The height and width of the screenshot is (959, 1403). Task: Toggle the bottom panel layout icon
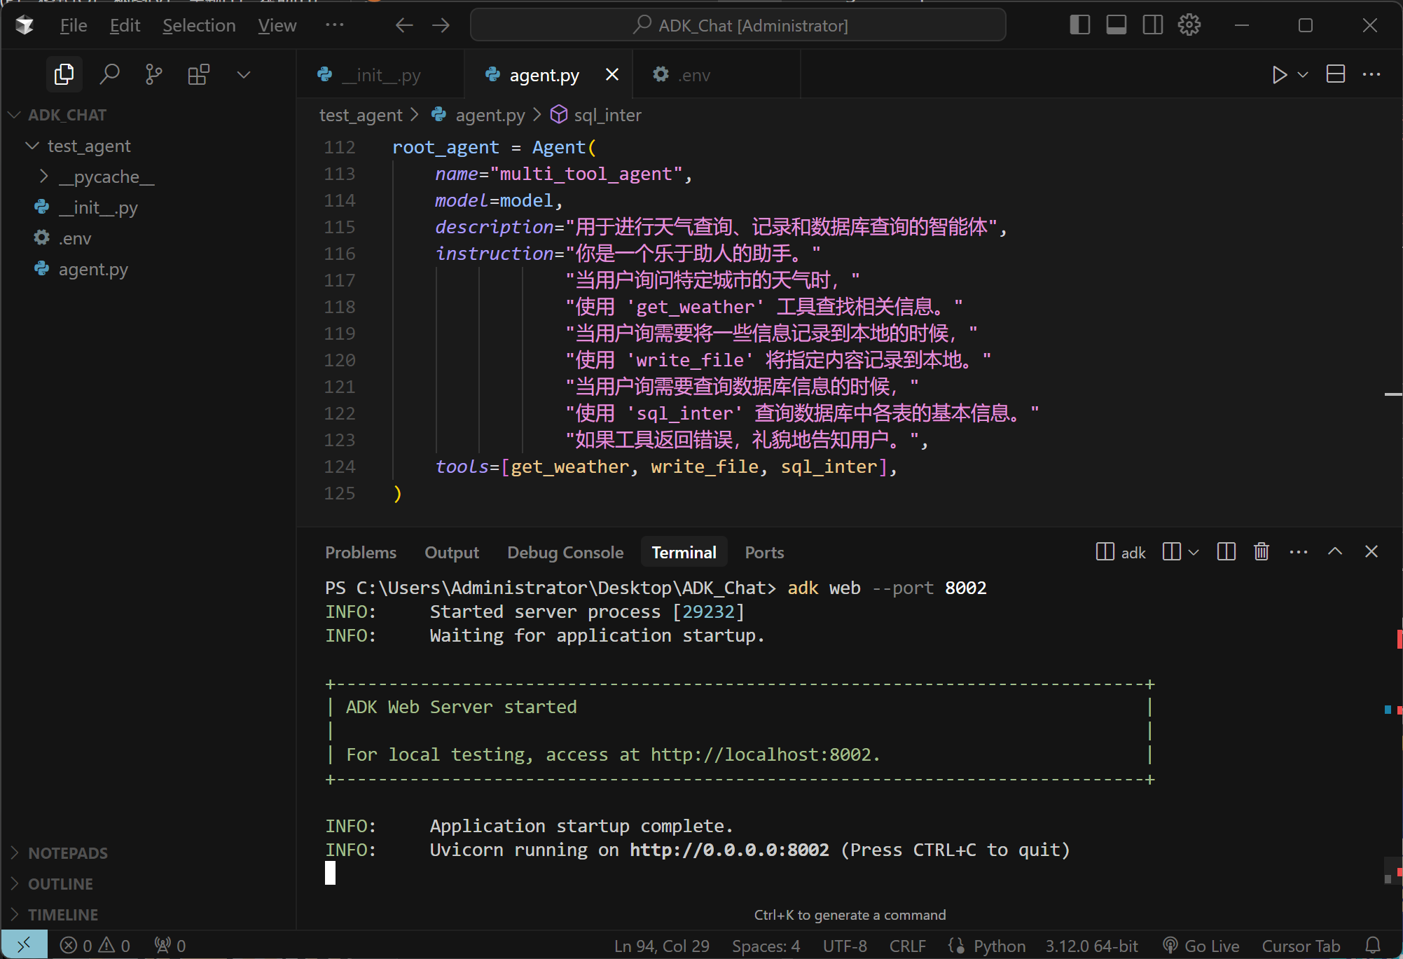(1117, 25)
